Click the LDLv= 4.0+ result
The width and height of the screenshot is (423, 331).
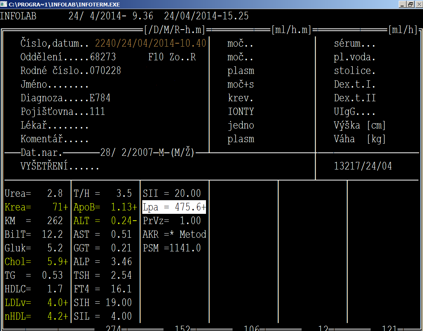(36, 303)
